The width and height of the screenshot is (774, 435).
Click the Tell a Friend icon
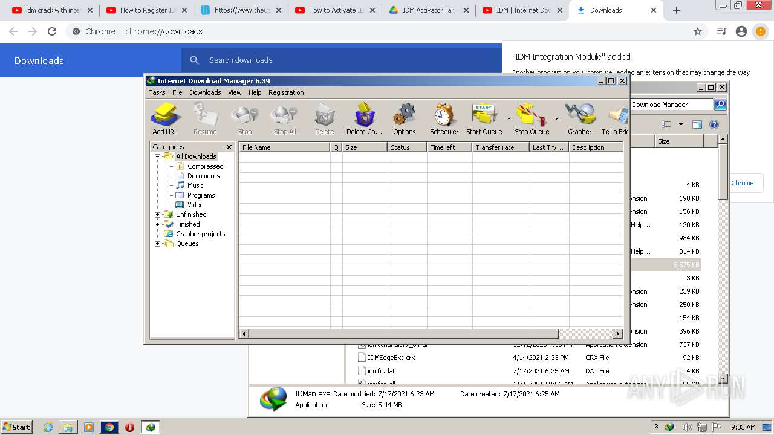click(616, 118)
